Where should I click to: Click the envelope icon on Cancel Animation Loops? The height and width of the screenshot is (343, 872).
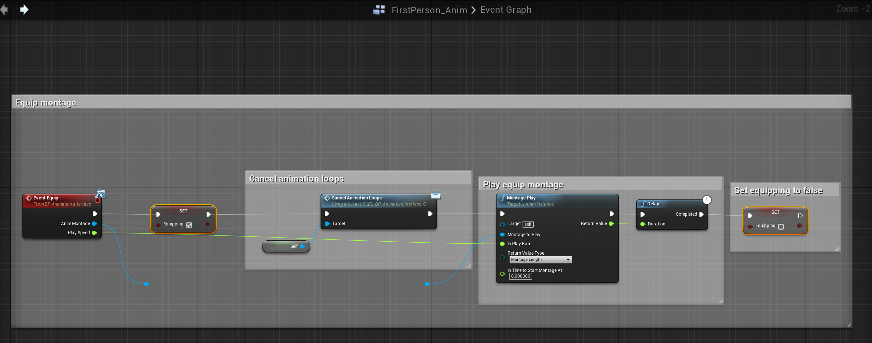click(x=436, y=195)
